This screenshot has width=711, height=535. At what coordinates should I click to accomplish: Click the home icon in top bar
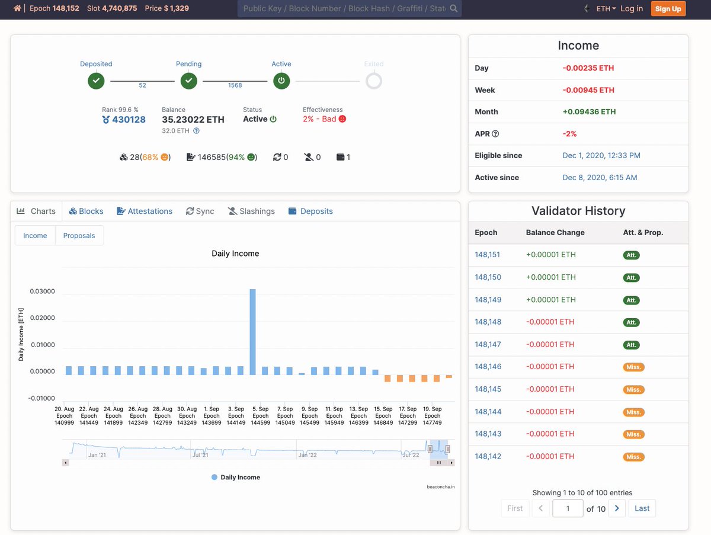point(17,8)
